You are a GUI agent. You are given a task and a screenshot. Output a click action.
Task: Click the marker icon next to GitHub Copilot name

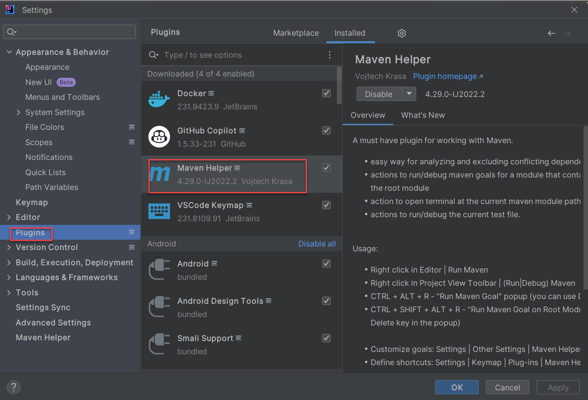pos(242,131)
